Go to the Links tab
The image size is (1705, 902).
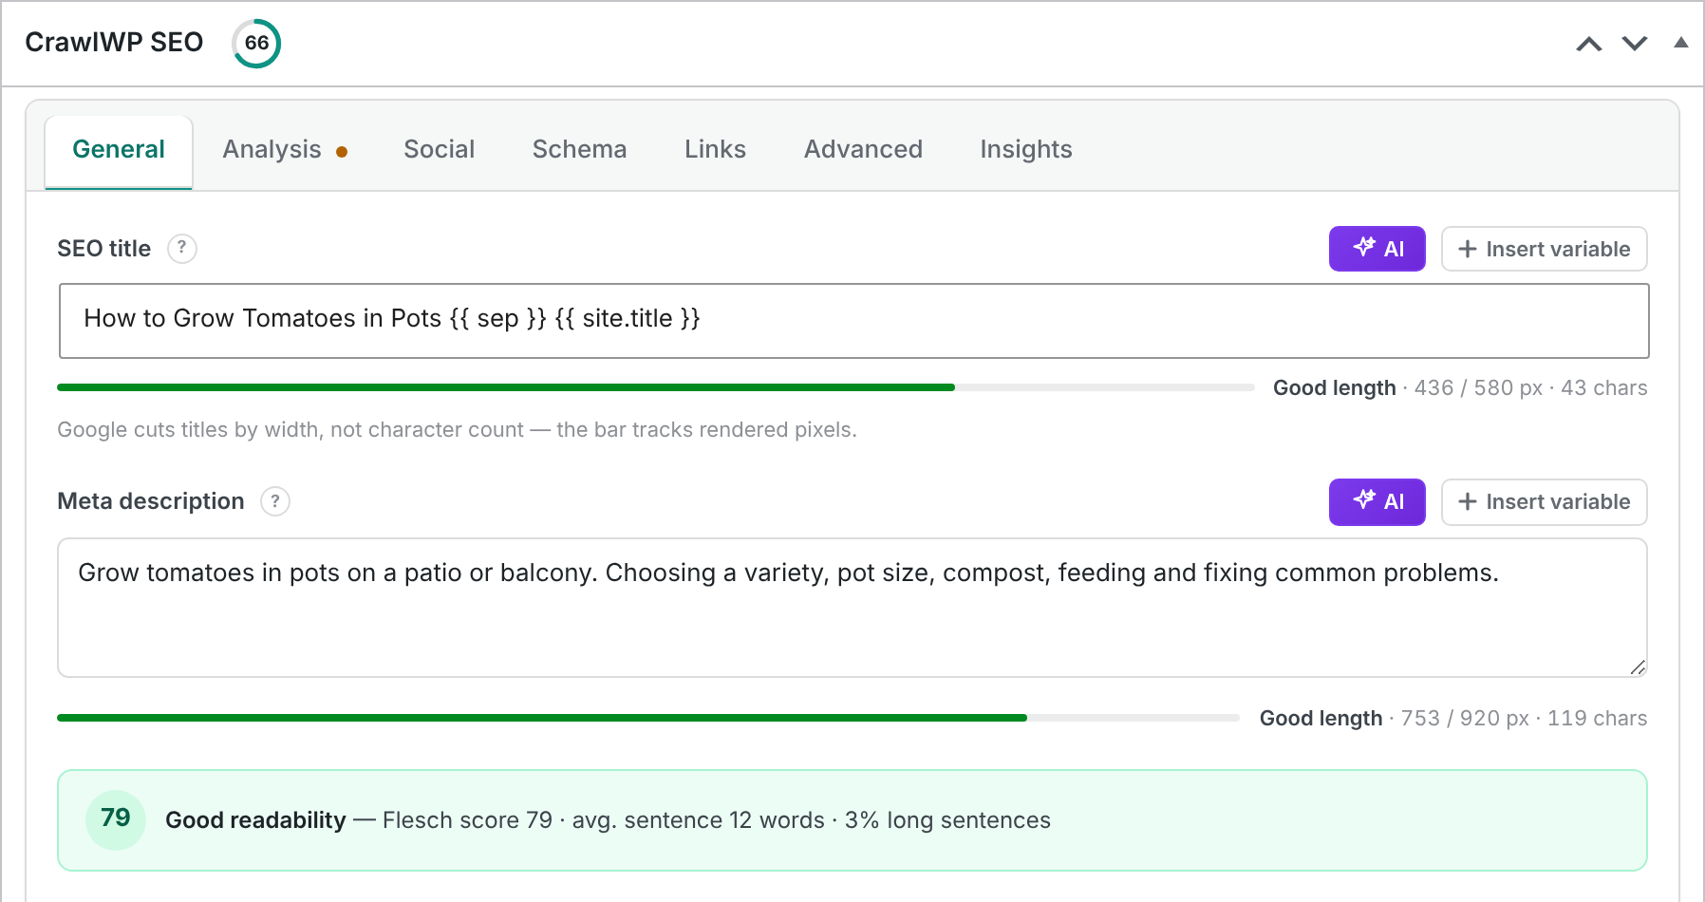point(715,150)
